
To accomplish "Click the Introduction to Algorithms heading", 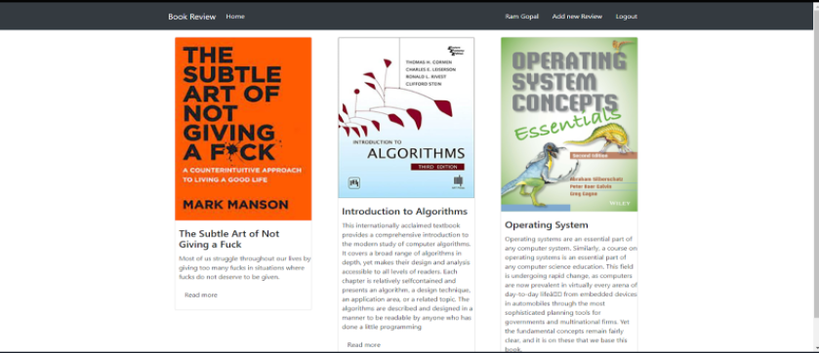I will (405, 212).
